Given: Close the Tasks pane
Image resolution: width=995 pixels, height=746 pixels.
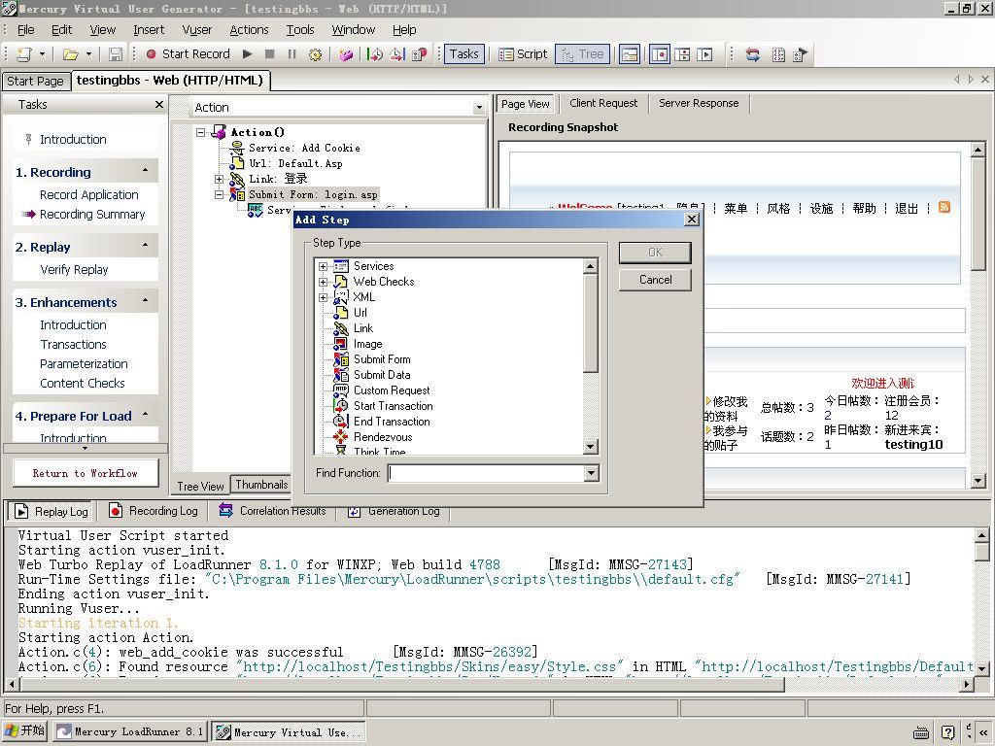Looking at the screenshot, I should pyautogui.click(x=158, y=105).
